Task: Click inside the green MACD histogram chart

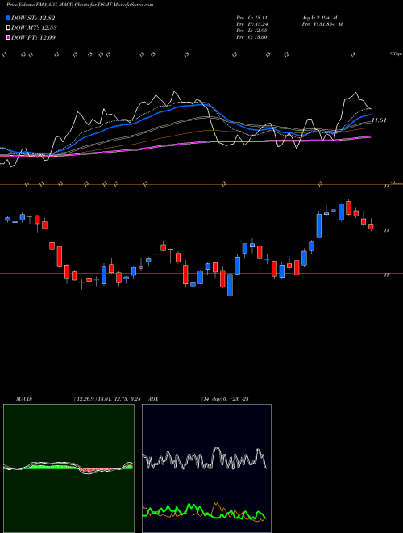Action: [69, 468]
